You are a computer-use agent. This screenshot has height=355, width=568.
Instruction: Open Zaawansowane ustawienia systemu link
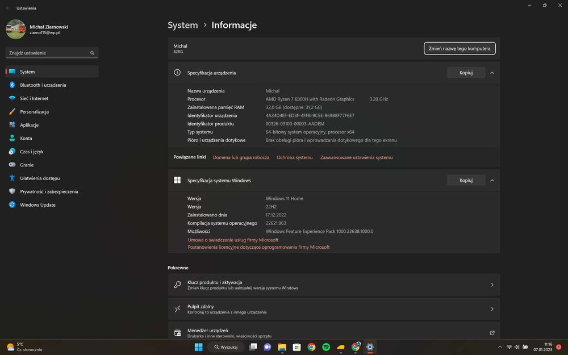[x=356, y=157]
